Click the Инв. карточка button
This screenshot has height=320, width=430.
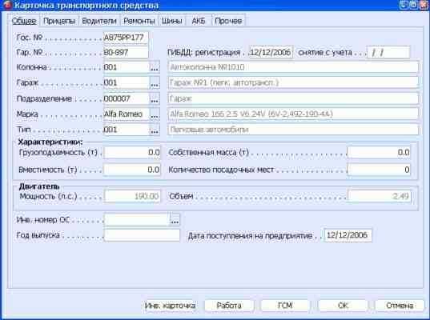(170, 306)
